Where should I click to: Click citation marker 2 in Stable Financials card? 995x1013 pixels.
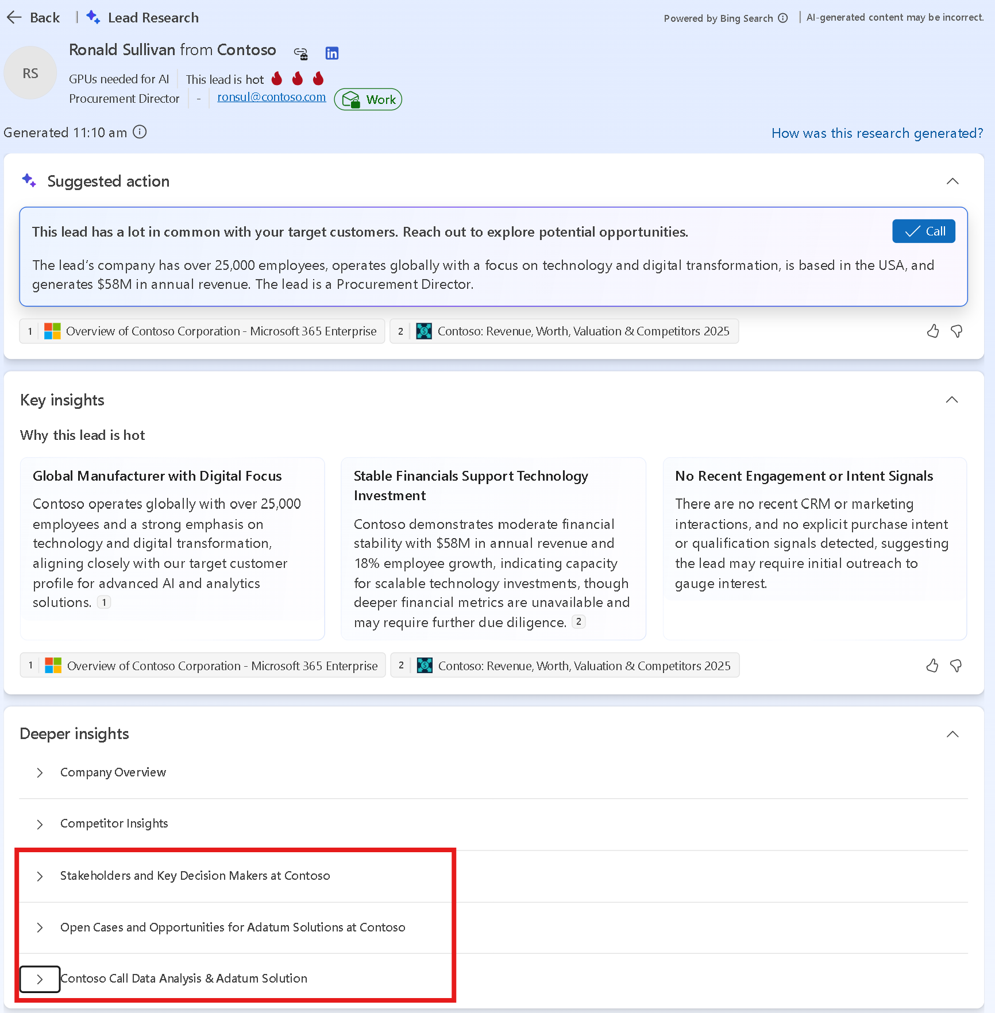click(579, 622)
